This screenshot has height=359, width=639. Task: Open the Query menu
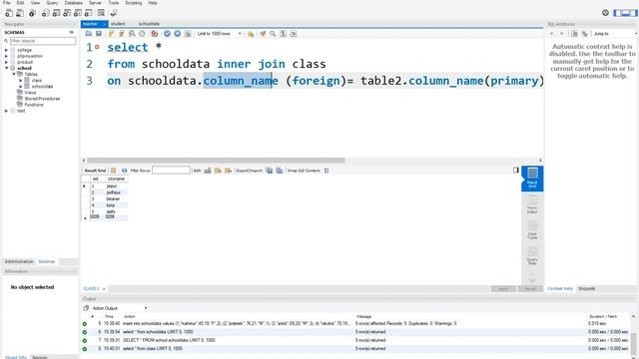point(52,3)
